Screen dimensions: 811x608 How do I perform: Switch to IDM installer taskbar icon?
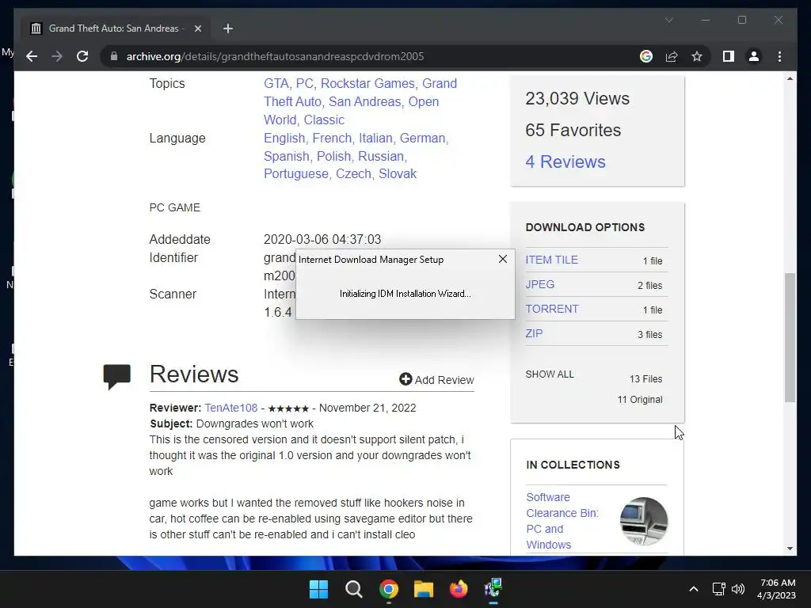[x=493, y=588]
